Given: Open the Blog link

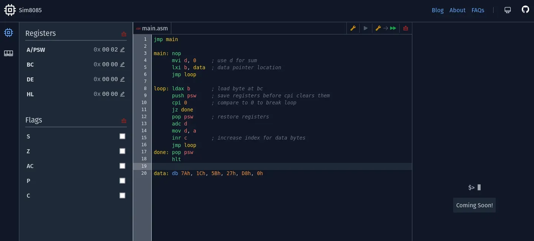Looking at the screenshot, I should [x=438, y=10].
